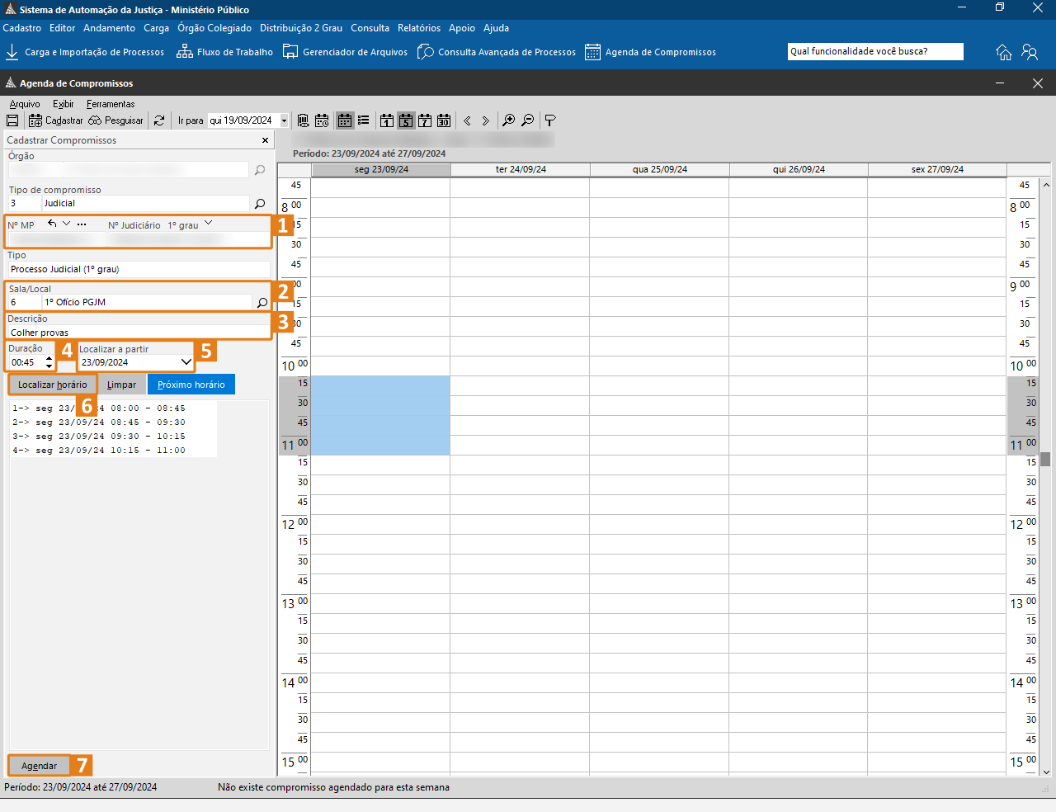
Task: Open the '1º grau' dropdown chevron
Action: (208, 224)
